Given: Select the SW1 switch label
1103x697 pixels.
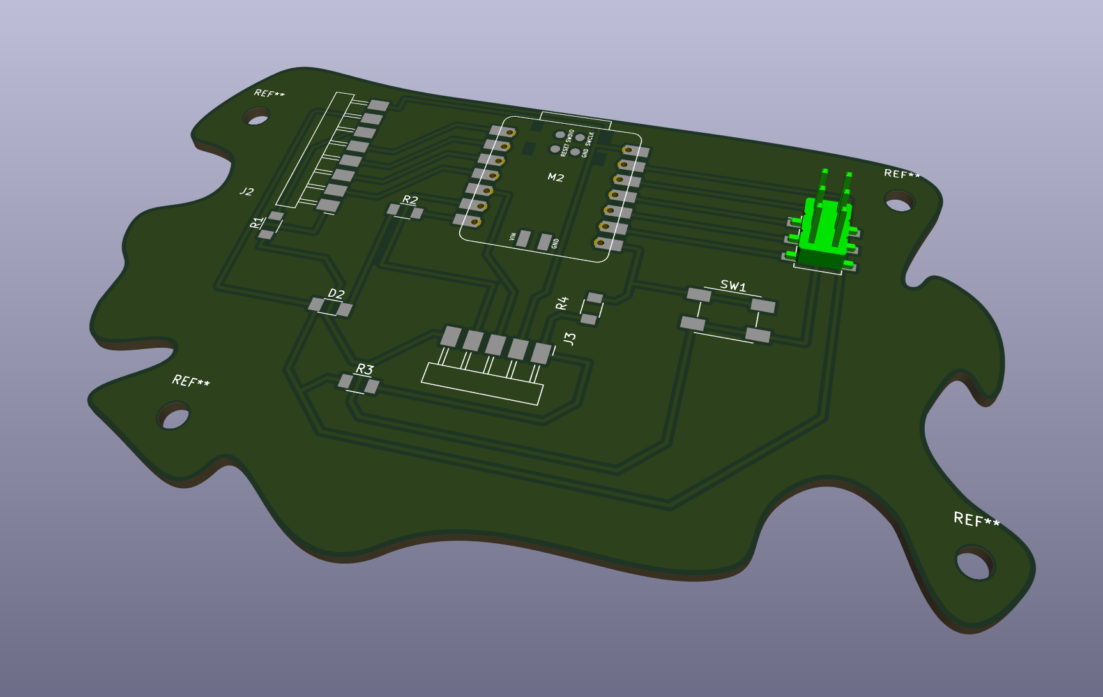Looking at the screenshot, I should click(733, 285).
